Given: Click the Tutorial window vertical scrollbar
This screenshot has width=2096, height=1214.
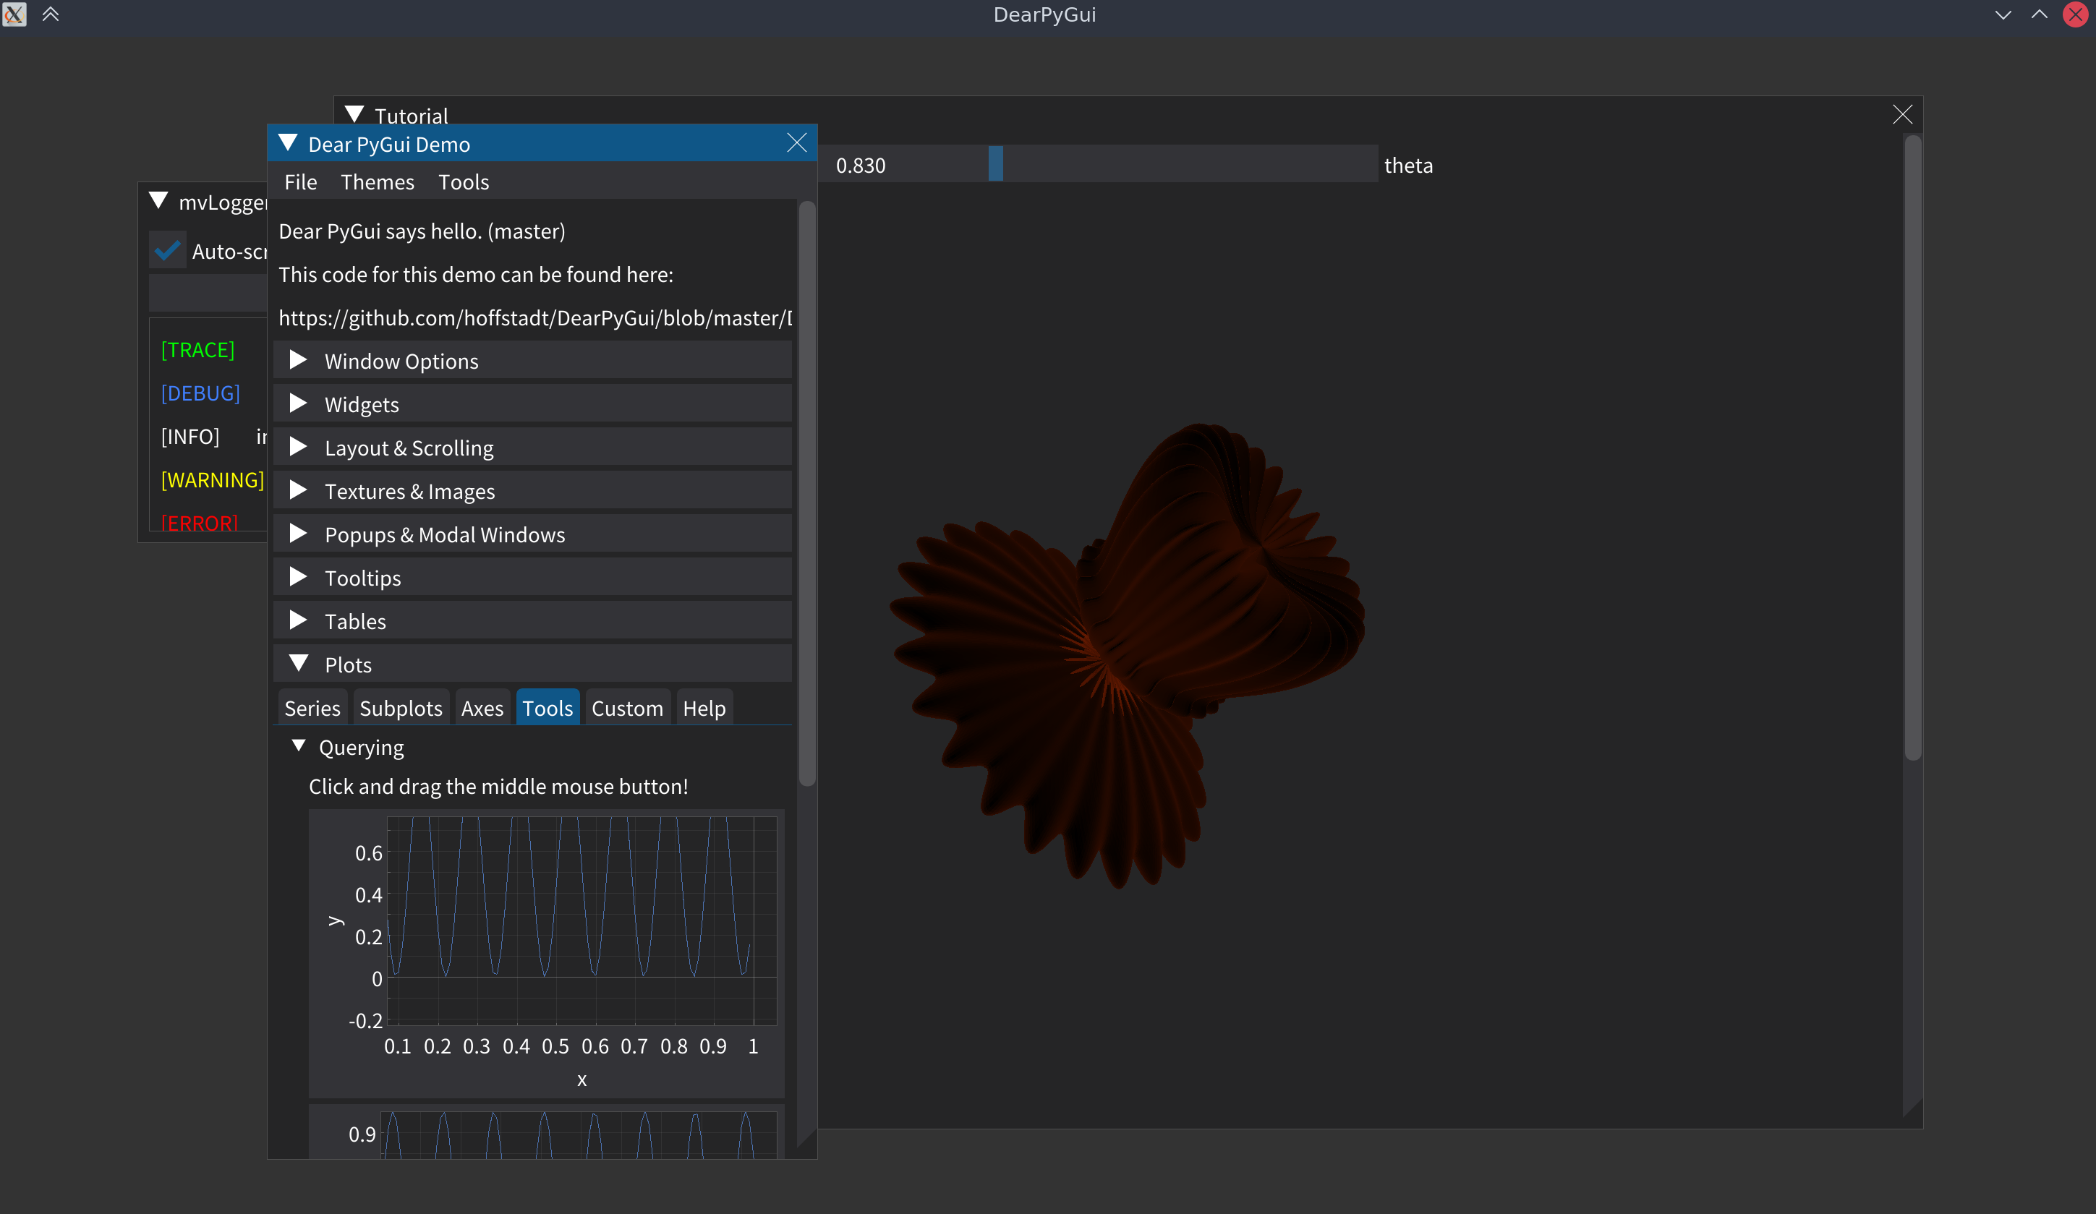Looking at the screenshot, I should pyautogui.click(x=1912, y=449).
